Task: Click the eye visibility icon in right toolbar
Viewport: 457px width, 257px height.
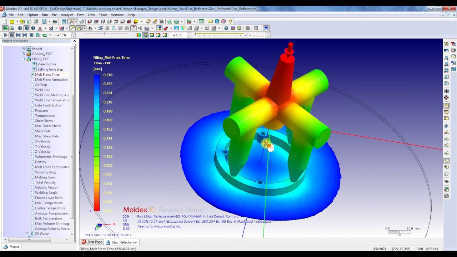Action: 446,181
